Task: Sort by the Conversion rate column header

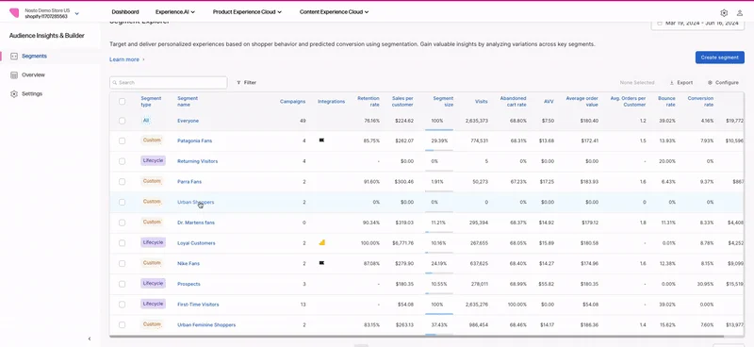Action: [700, 102]
